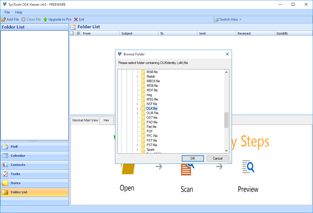Select the Tasks section in sidebar
The height and width of the screenshot is (213, 313).
point(35,174)
